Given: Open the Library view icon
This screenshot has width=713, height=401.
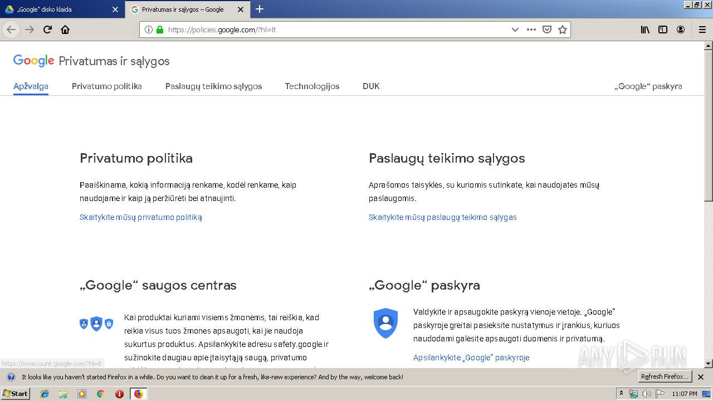Looking at the screenshot, I should pos(645,30).
